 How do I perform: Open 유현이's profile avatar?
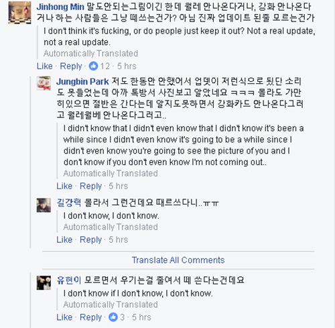tap(44, 282)
